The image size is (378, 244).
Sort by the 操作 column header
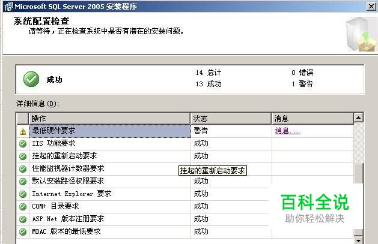pyautogui.click(x=110, y=119)
